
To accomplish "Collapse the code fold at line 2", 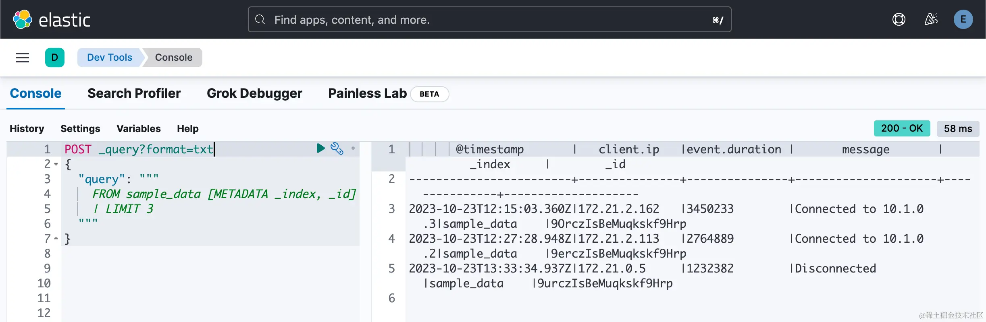I will tap(56, 164).
